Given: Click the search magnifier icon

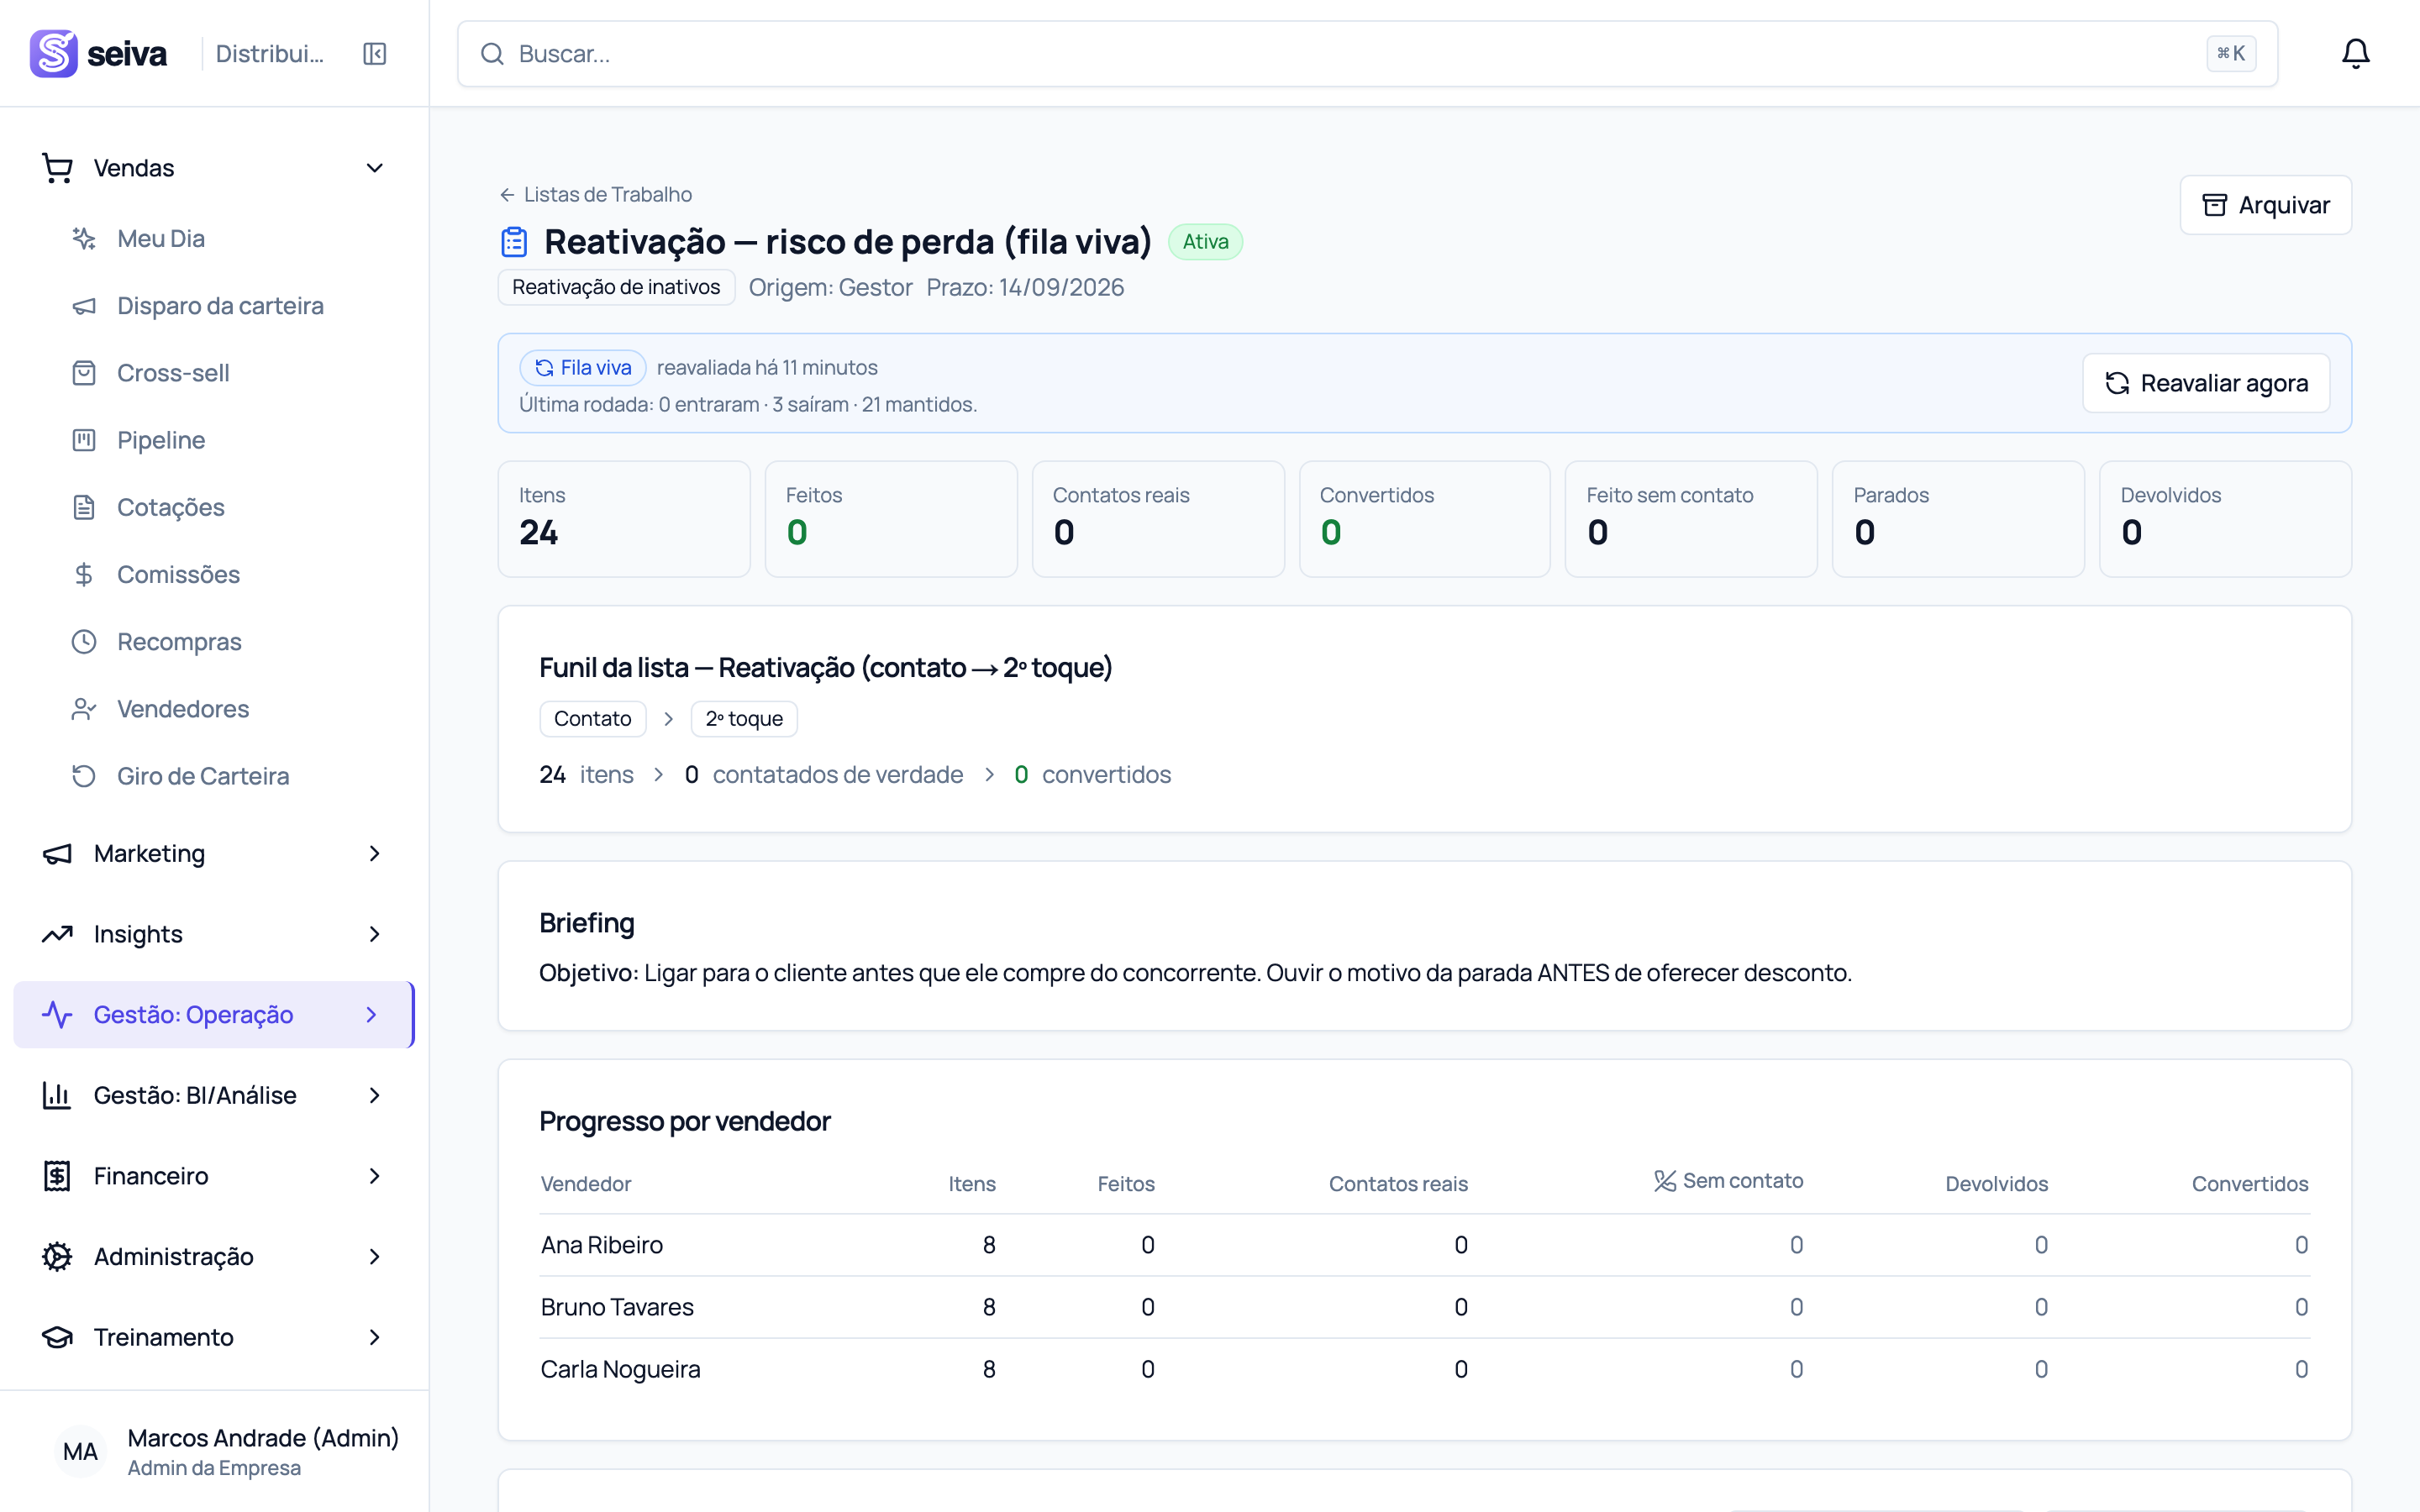Looking at the screenshot, I should point(492,54).
